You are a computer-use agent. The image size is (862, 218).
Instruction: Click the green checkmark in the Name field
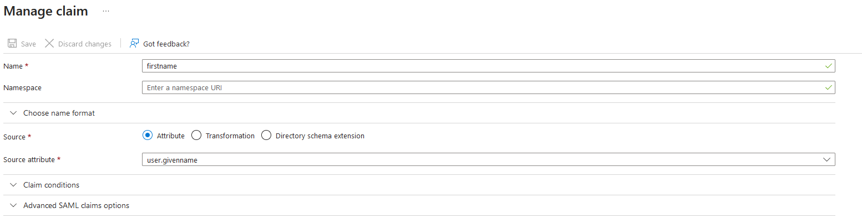828,66
